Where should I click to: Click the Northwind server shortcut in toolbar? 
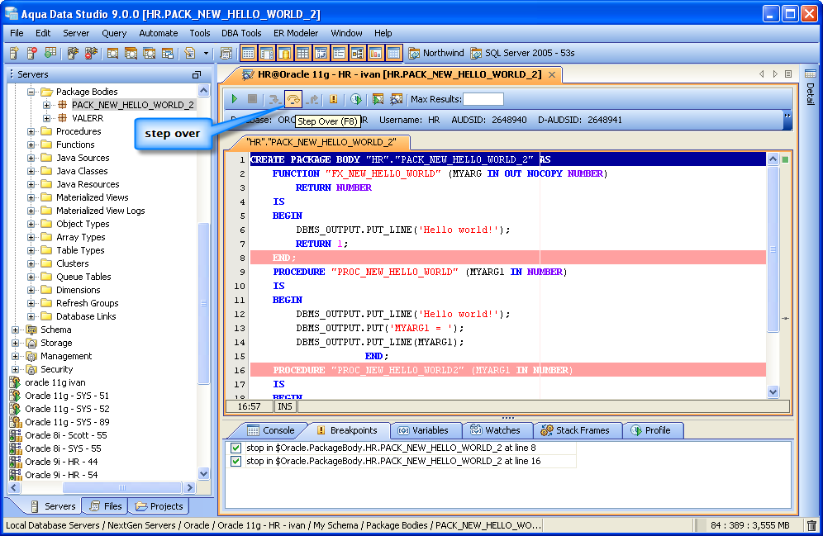tap(435, 53)
